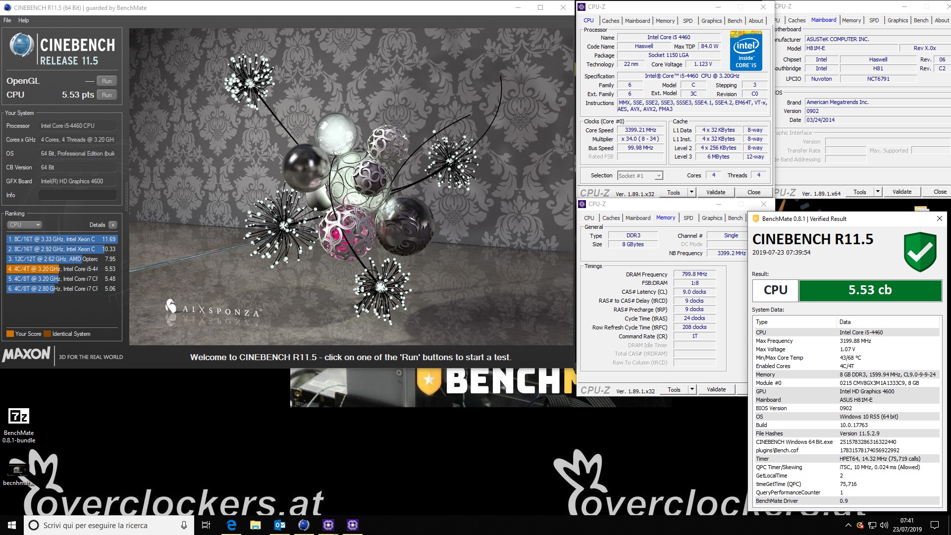Screen dimensions: 951x535
Task: Click the Info field under Your System
Action: 78,195
